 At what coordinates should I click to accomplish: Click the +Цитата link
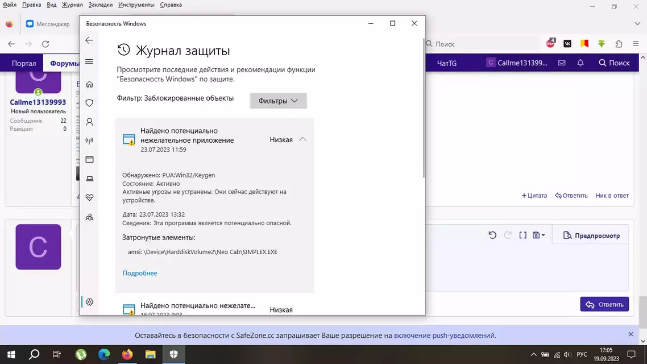[x=534, y=196]
